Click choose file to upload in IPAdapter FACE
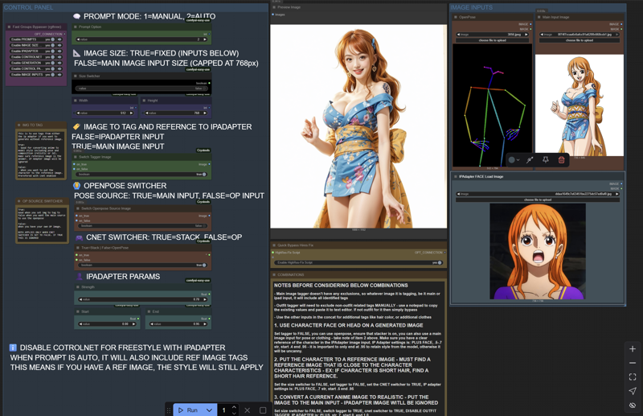 [537, 200]
